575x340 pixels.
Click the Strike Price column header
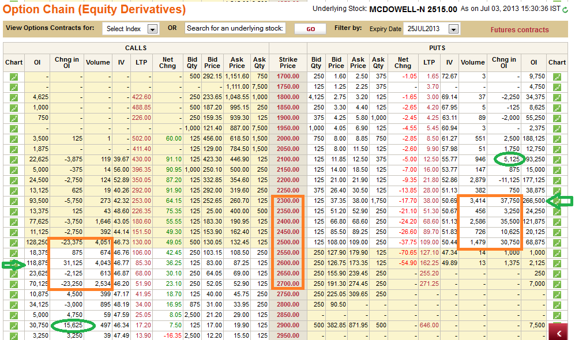click(x=288, y=63)
